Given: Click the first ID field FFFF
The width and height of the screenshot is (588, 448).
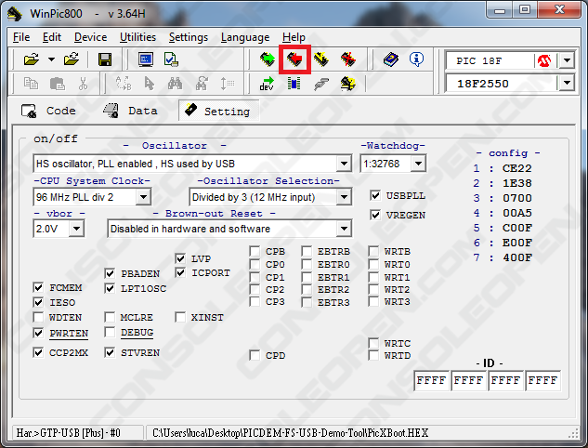Looking at the screenshot, I should coord(431,380).
